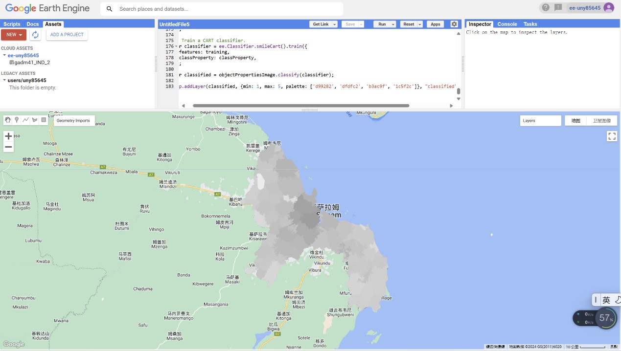Choose the add marker drawing tool

17,120
